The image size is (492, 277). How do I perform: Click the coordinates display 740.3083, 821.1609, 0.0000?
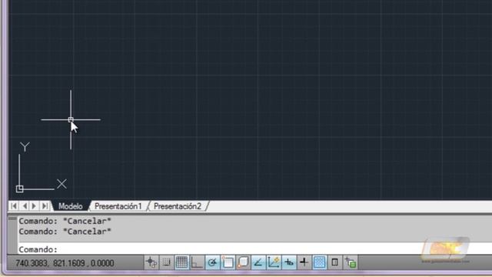pyautogui.click(x=65, y=263)
